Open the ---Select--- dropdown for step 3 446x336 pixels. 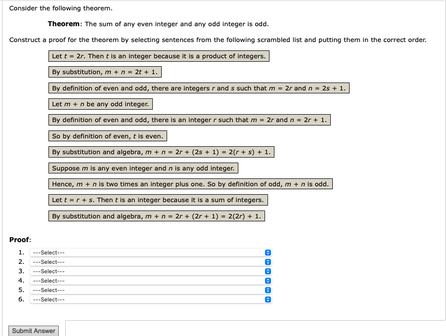(148, 271)
